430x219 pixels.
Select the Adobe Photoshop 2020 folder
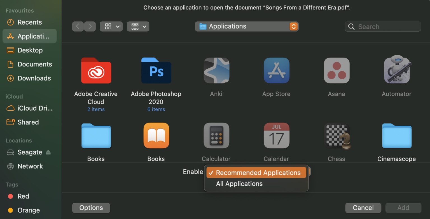[x=156, y=71]
